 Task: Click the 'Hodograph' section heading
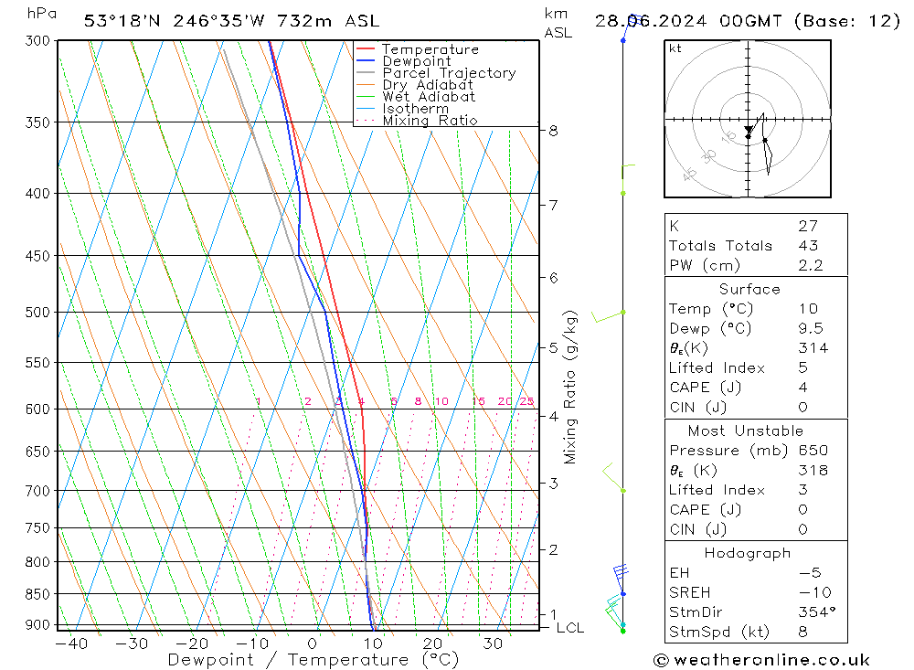coord(748,553)
